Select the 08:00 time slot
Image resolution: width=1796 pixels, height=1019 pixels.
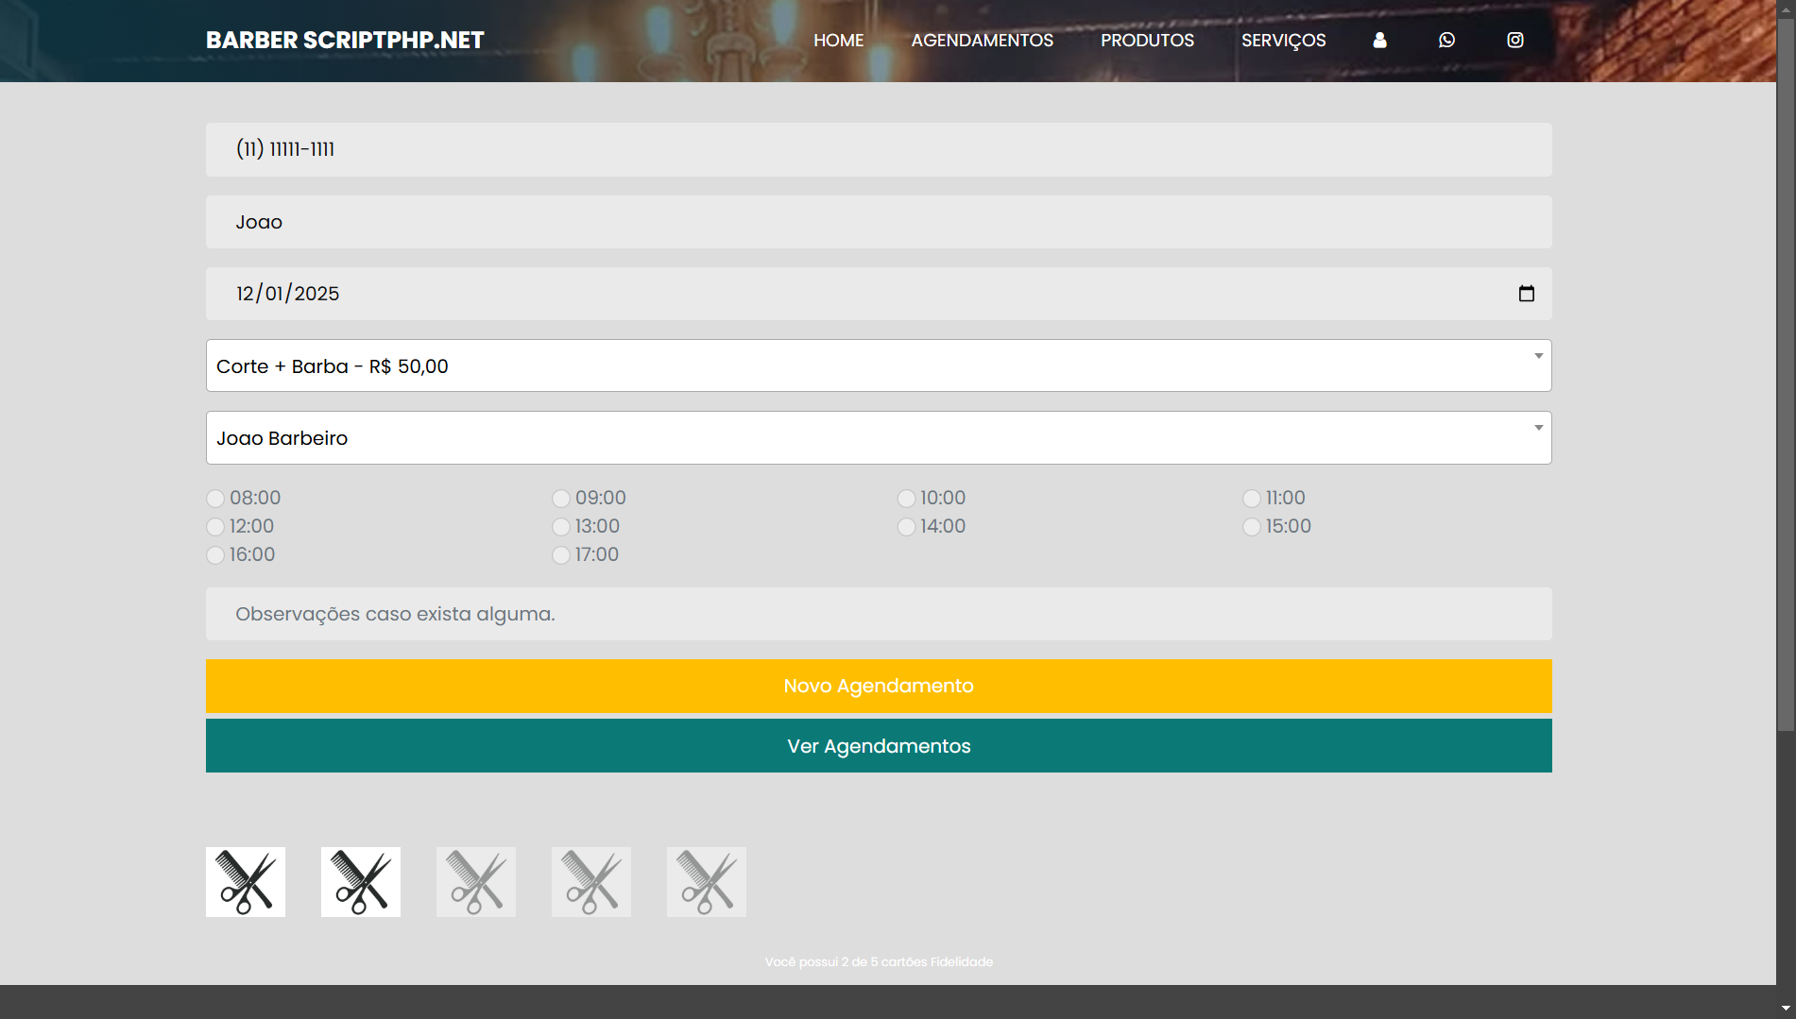215,499
